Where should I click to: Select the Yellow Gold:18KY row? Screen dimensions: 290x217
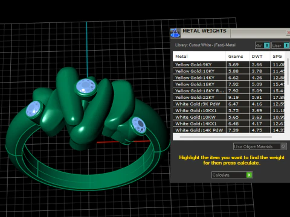(228, 84)
